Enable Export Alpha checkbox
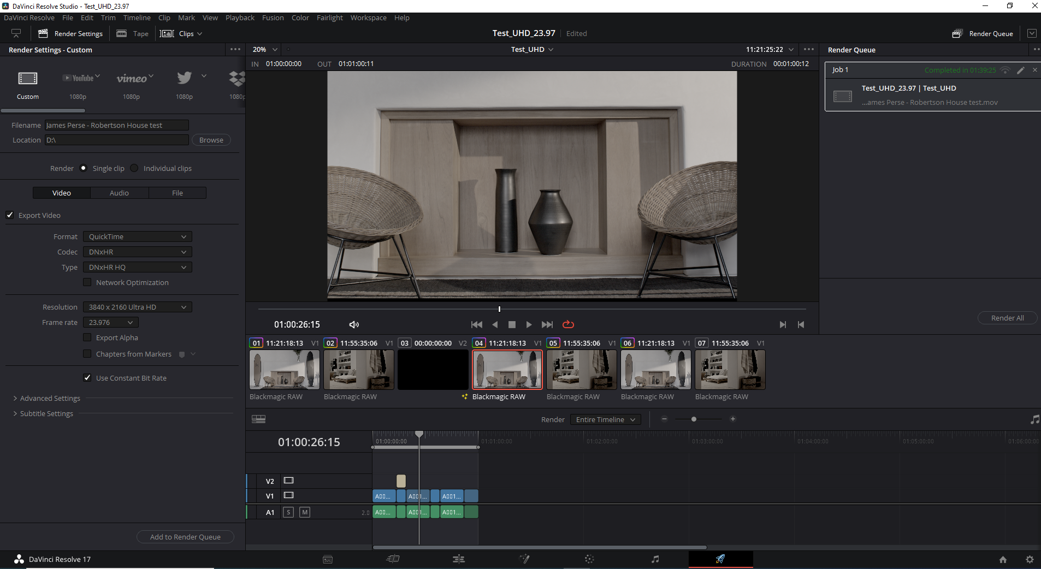1041x569 pixels. point(87,337)
